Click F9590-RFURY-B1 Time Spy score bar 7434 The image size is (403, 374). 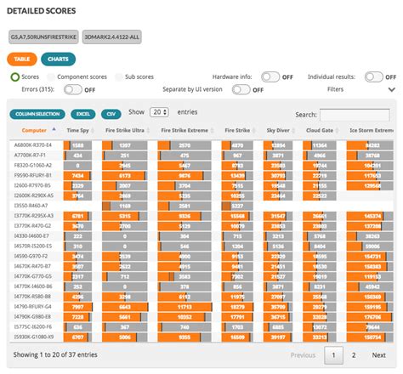pyautogui.click(x=77, y=176)
